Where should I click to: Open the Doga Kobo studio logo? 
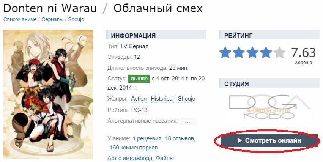(x=269, y=107)
